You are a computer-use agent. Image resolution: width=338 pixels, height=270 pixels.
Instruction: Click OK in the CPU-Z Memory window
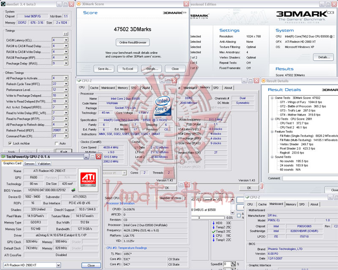pos(249,188)
